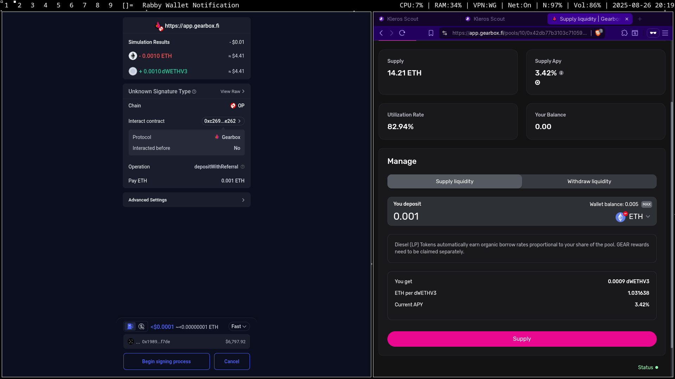
Task: Open the ETH token selector dropdown
Action: (633, 217)
